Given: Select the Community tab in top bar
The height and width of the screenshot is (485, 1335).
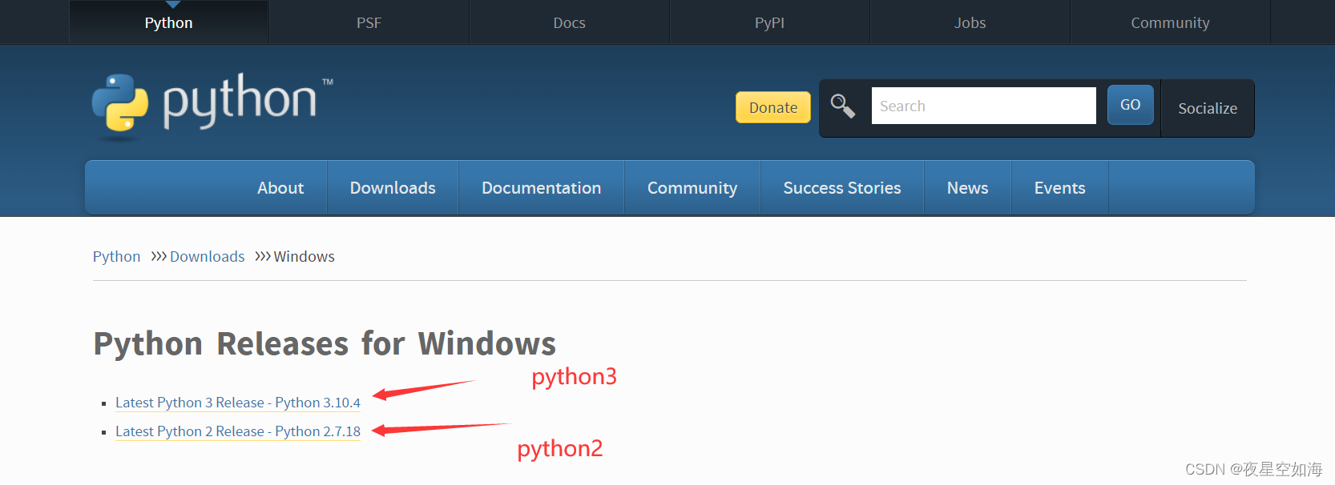Looking at the screenshot, I should pos(1170,22).
